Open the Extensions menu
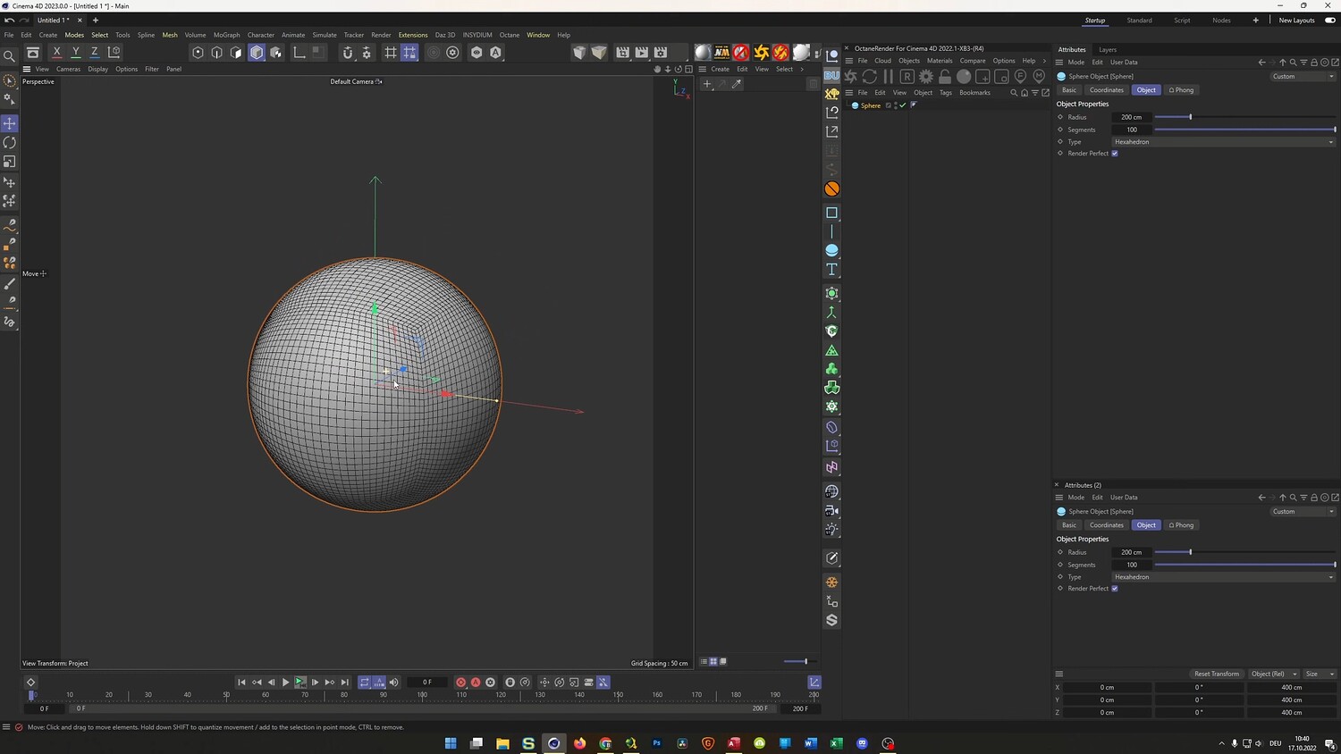1341x754 pixels. click(413, 35)
